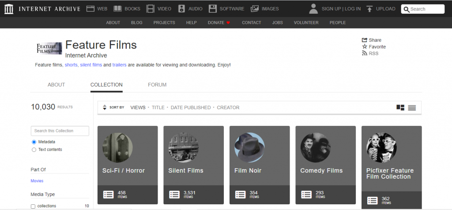Switch to list view icon
The image size is (452, 210).
coord(412,108)
